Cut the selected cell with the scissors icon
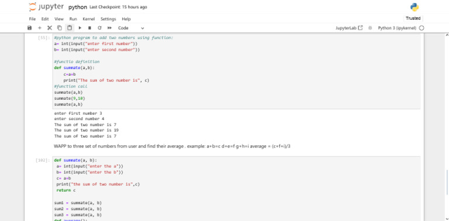The width and height of the screenshot is (449, 221). click(50, 28)
